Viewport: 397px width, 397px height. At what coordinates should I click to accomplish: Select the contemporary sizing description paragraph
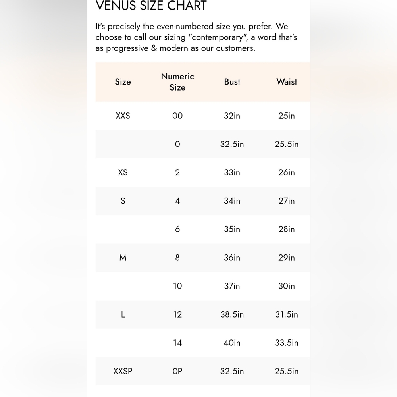[x=196, y=37]
